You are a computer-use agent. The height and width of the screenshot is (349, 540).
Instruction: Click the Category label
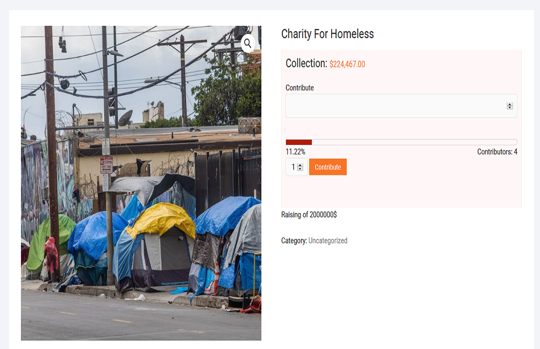pyautogui.click(x=294, y=241)
